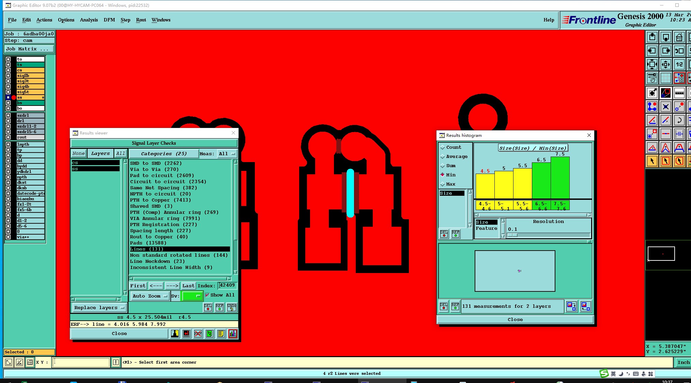
Task: Expand the Replace layers dropdown
Action: pos(99,308)
